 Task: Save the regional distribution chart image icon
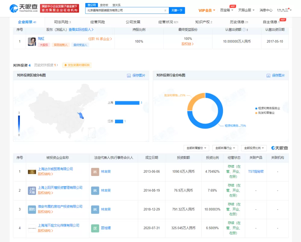[x=129, y=76]
